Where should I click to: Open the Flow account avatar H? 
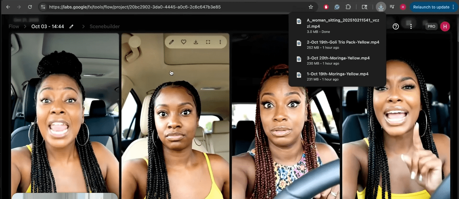pos(445,26)
